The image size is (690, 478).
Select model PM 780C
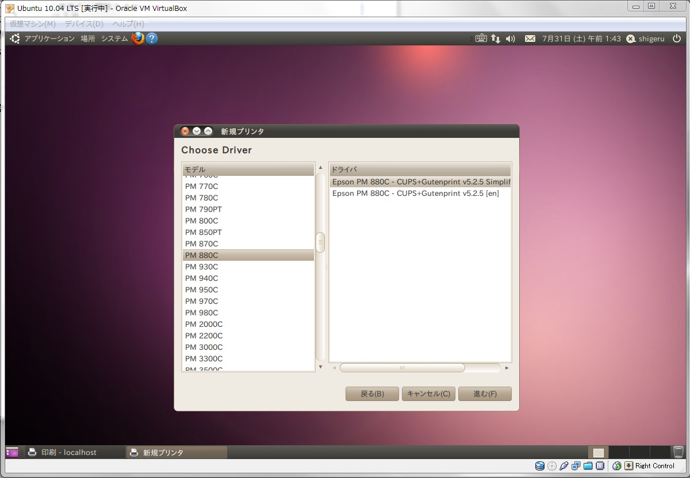[x=248, y=198]
